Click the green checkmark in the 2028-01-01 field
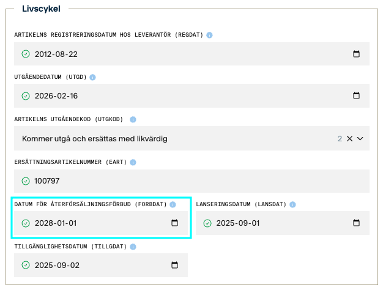This screenshot has height=290, width=383. coord(26,223)
